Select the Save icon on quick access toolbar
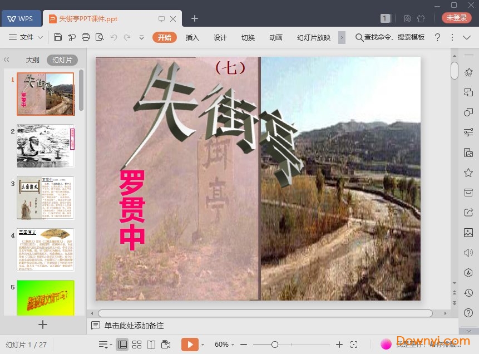The image size is (479, 354). (58, 37)
